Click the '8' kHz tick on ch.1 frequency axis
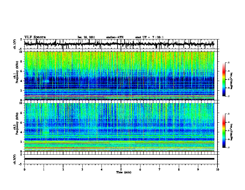Screen dimensions: 245x190 pyautogui.click(x=22, y=61)
